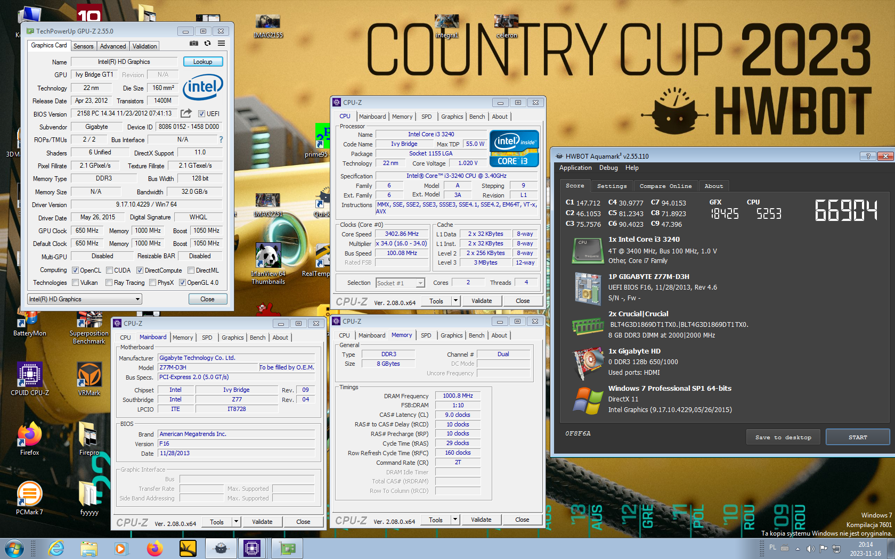The image size is (895, 559).
Task: Click Close button in GPU-Z
Action: pyautogui.click(x=208, y=299)
